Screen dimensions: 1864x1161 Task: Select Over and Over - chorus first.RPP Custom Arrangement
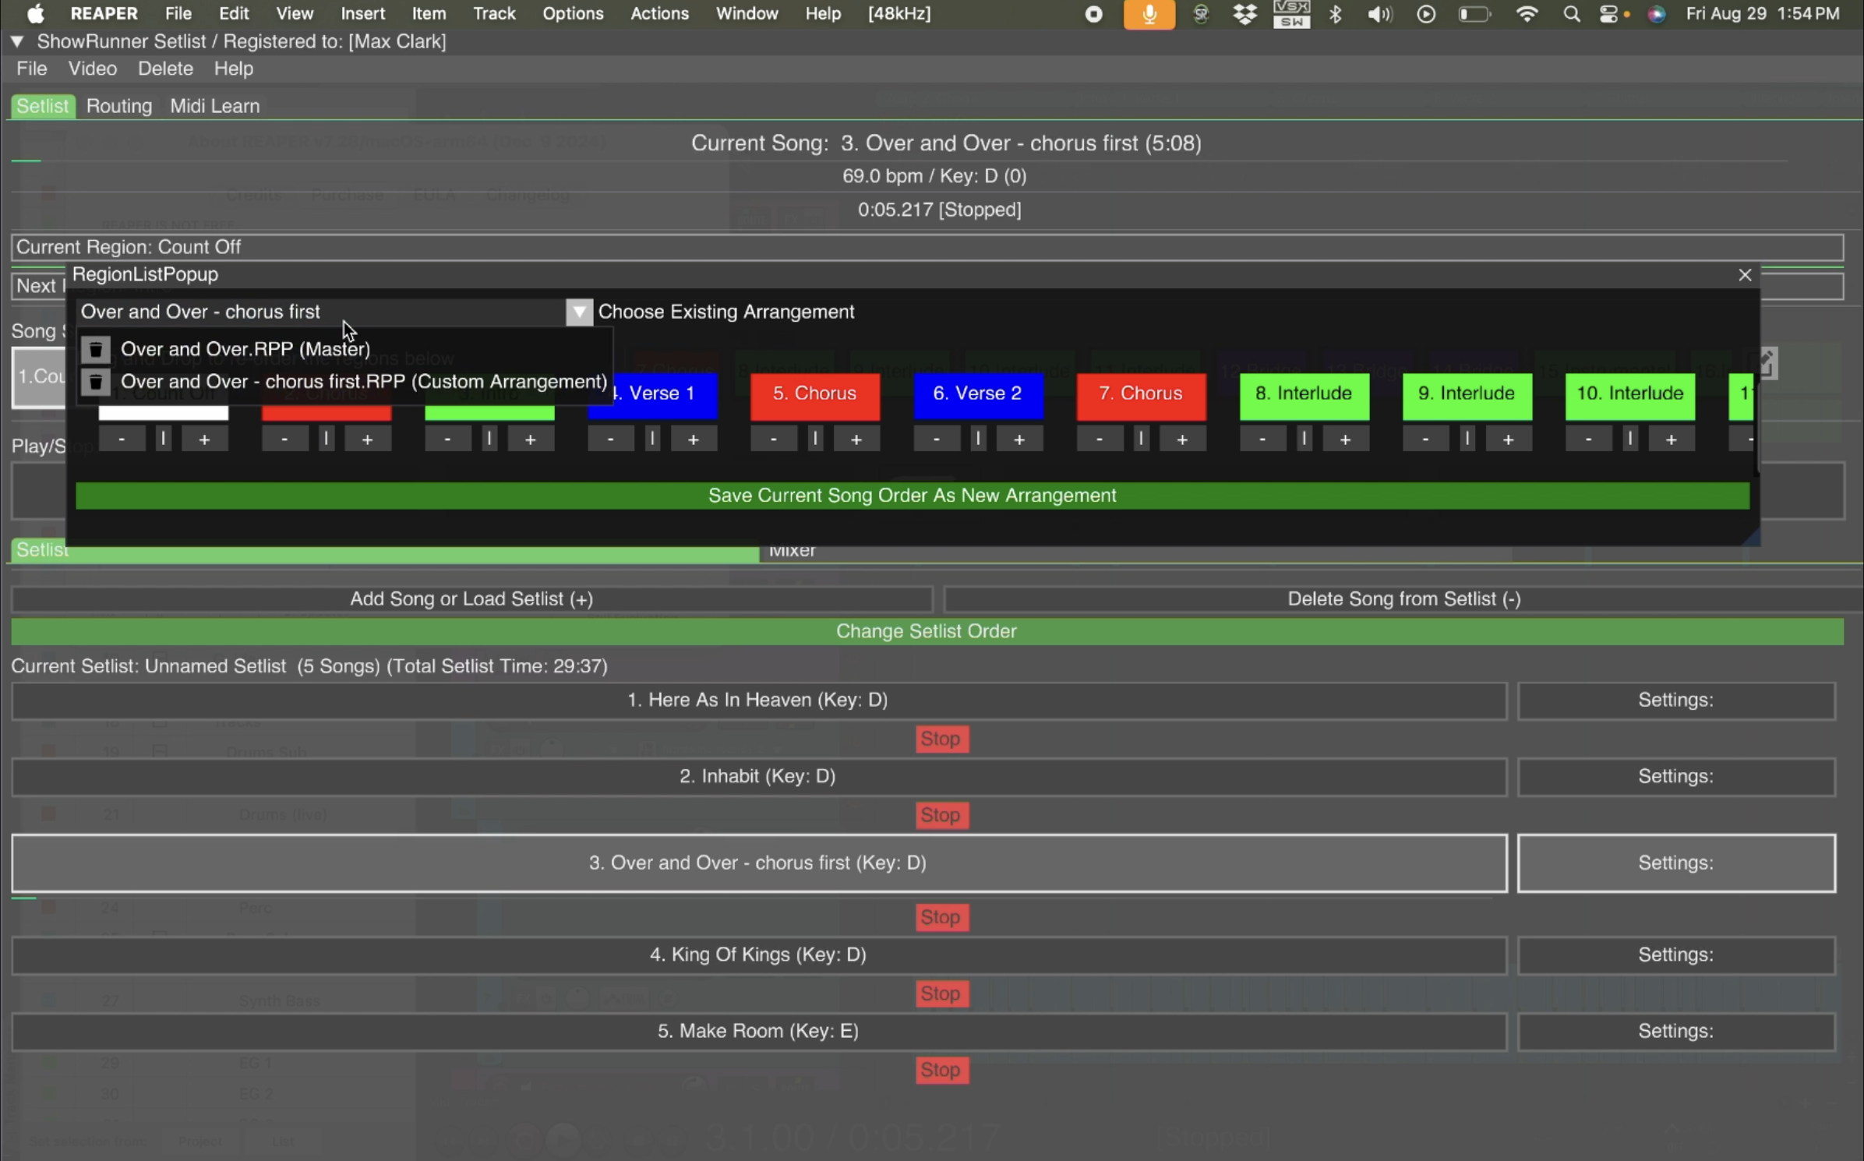point(363,382)
